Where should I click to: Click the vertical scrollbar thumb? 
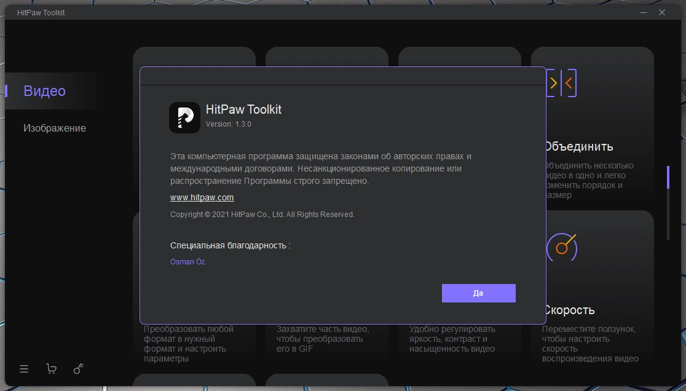pos(668,177)
